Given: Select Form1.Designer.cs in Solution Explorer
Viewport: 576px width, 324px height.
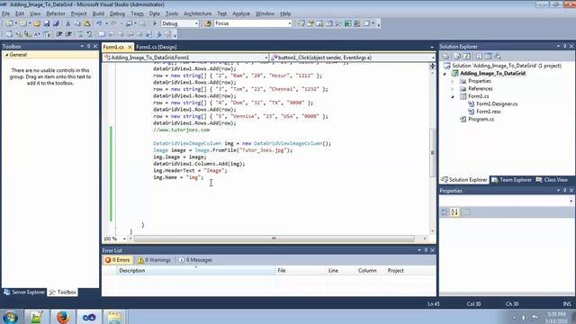Looking at the screenshot, I should [497, 104].
